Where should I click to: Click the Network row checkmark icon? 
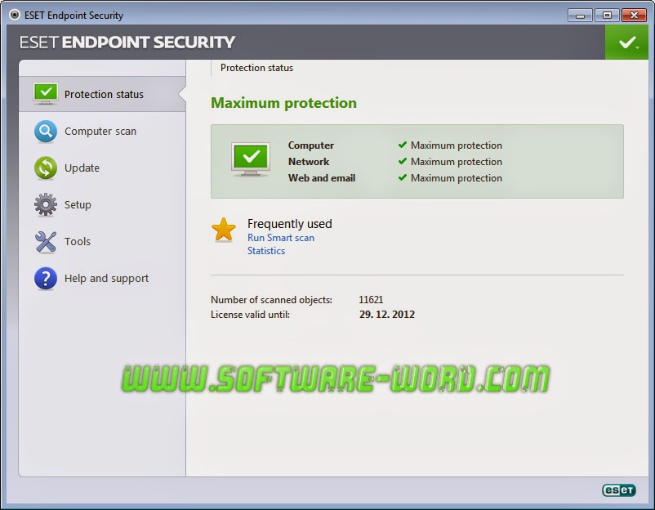tap(403, 161)
